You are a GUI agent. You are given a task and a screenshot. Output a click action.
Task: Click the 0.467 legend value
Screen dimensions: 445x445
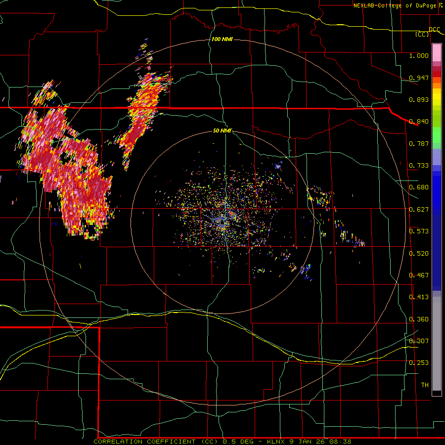419,275
